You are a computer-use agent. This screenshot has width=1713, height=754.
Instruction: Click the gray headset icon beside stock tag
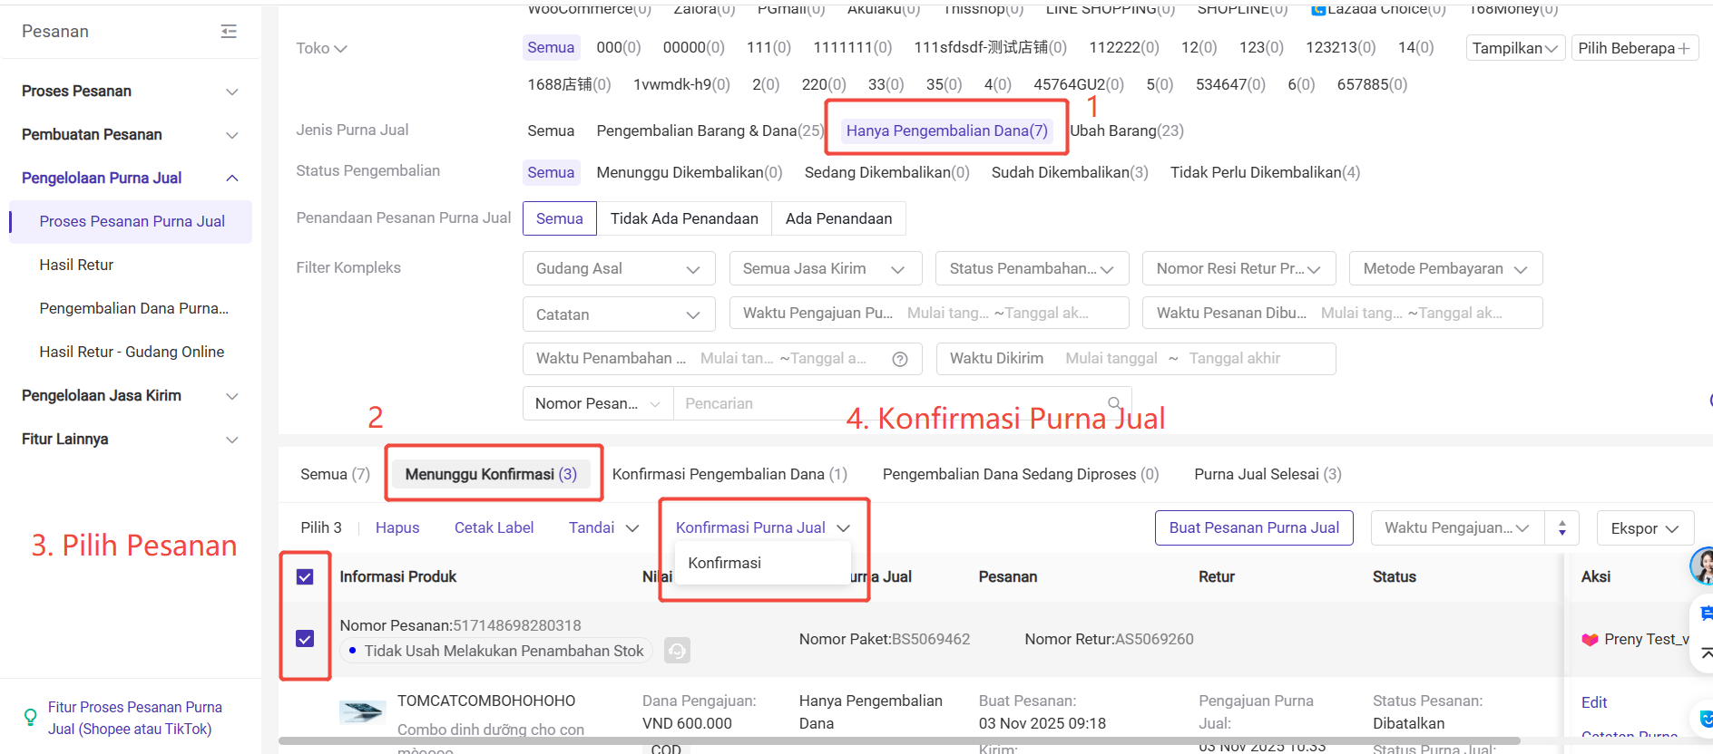click(677, 651)
